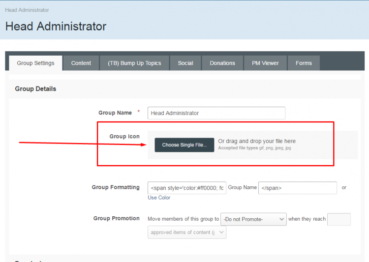369x262 pixels.
Task: Open the Donations tab
Action: coord(222,63)
